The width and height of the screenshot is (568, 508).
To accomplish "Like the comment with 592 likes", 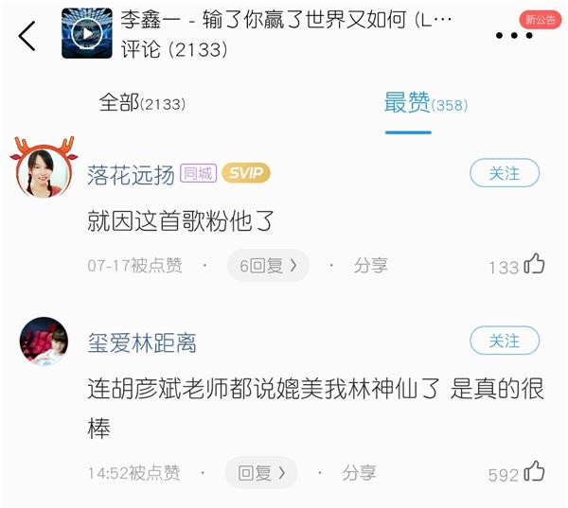I will 534,471.
